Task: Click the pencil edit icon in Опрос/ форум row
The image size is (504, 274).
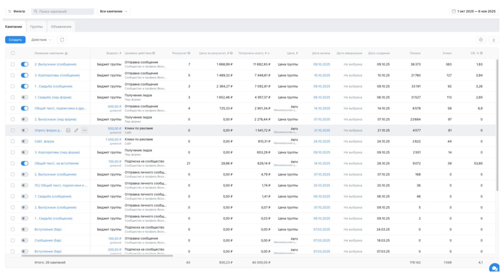Action: click(x=76, y=130)
